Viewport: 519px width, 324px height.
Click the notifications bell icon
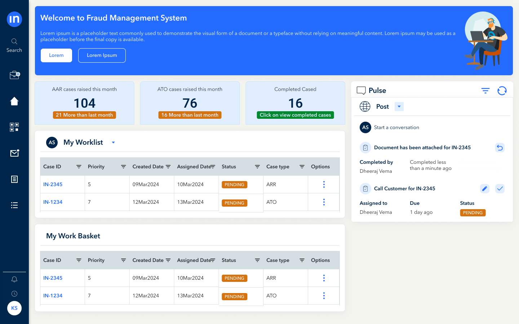click(14, 279)
